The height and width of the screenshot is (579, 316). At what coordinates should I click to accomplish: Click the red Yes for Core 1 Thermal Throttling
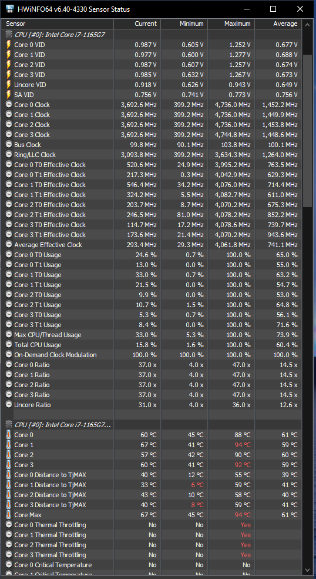coord(245,535)
